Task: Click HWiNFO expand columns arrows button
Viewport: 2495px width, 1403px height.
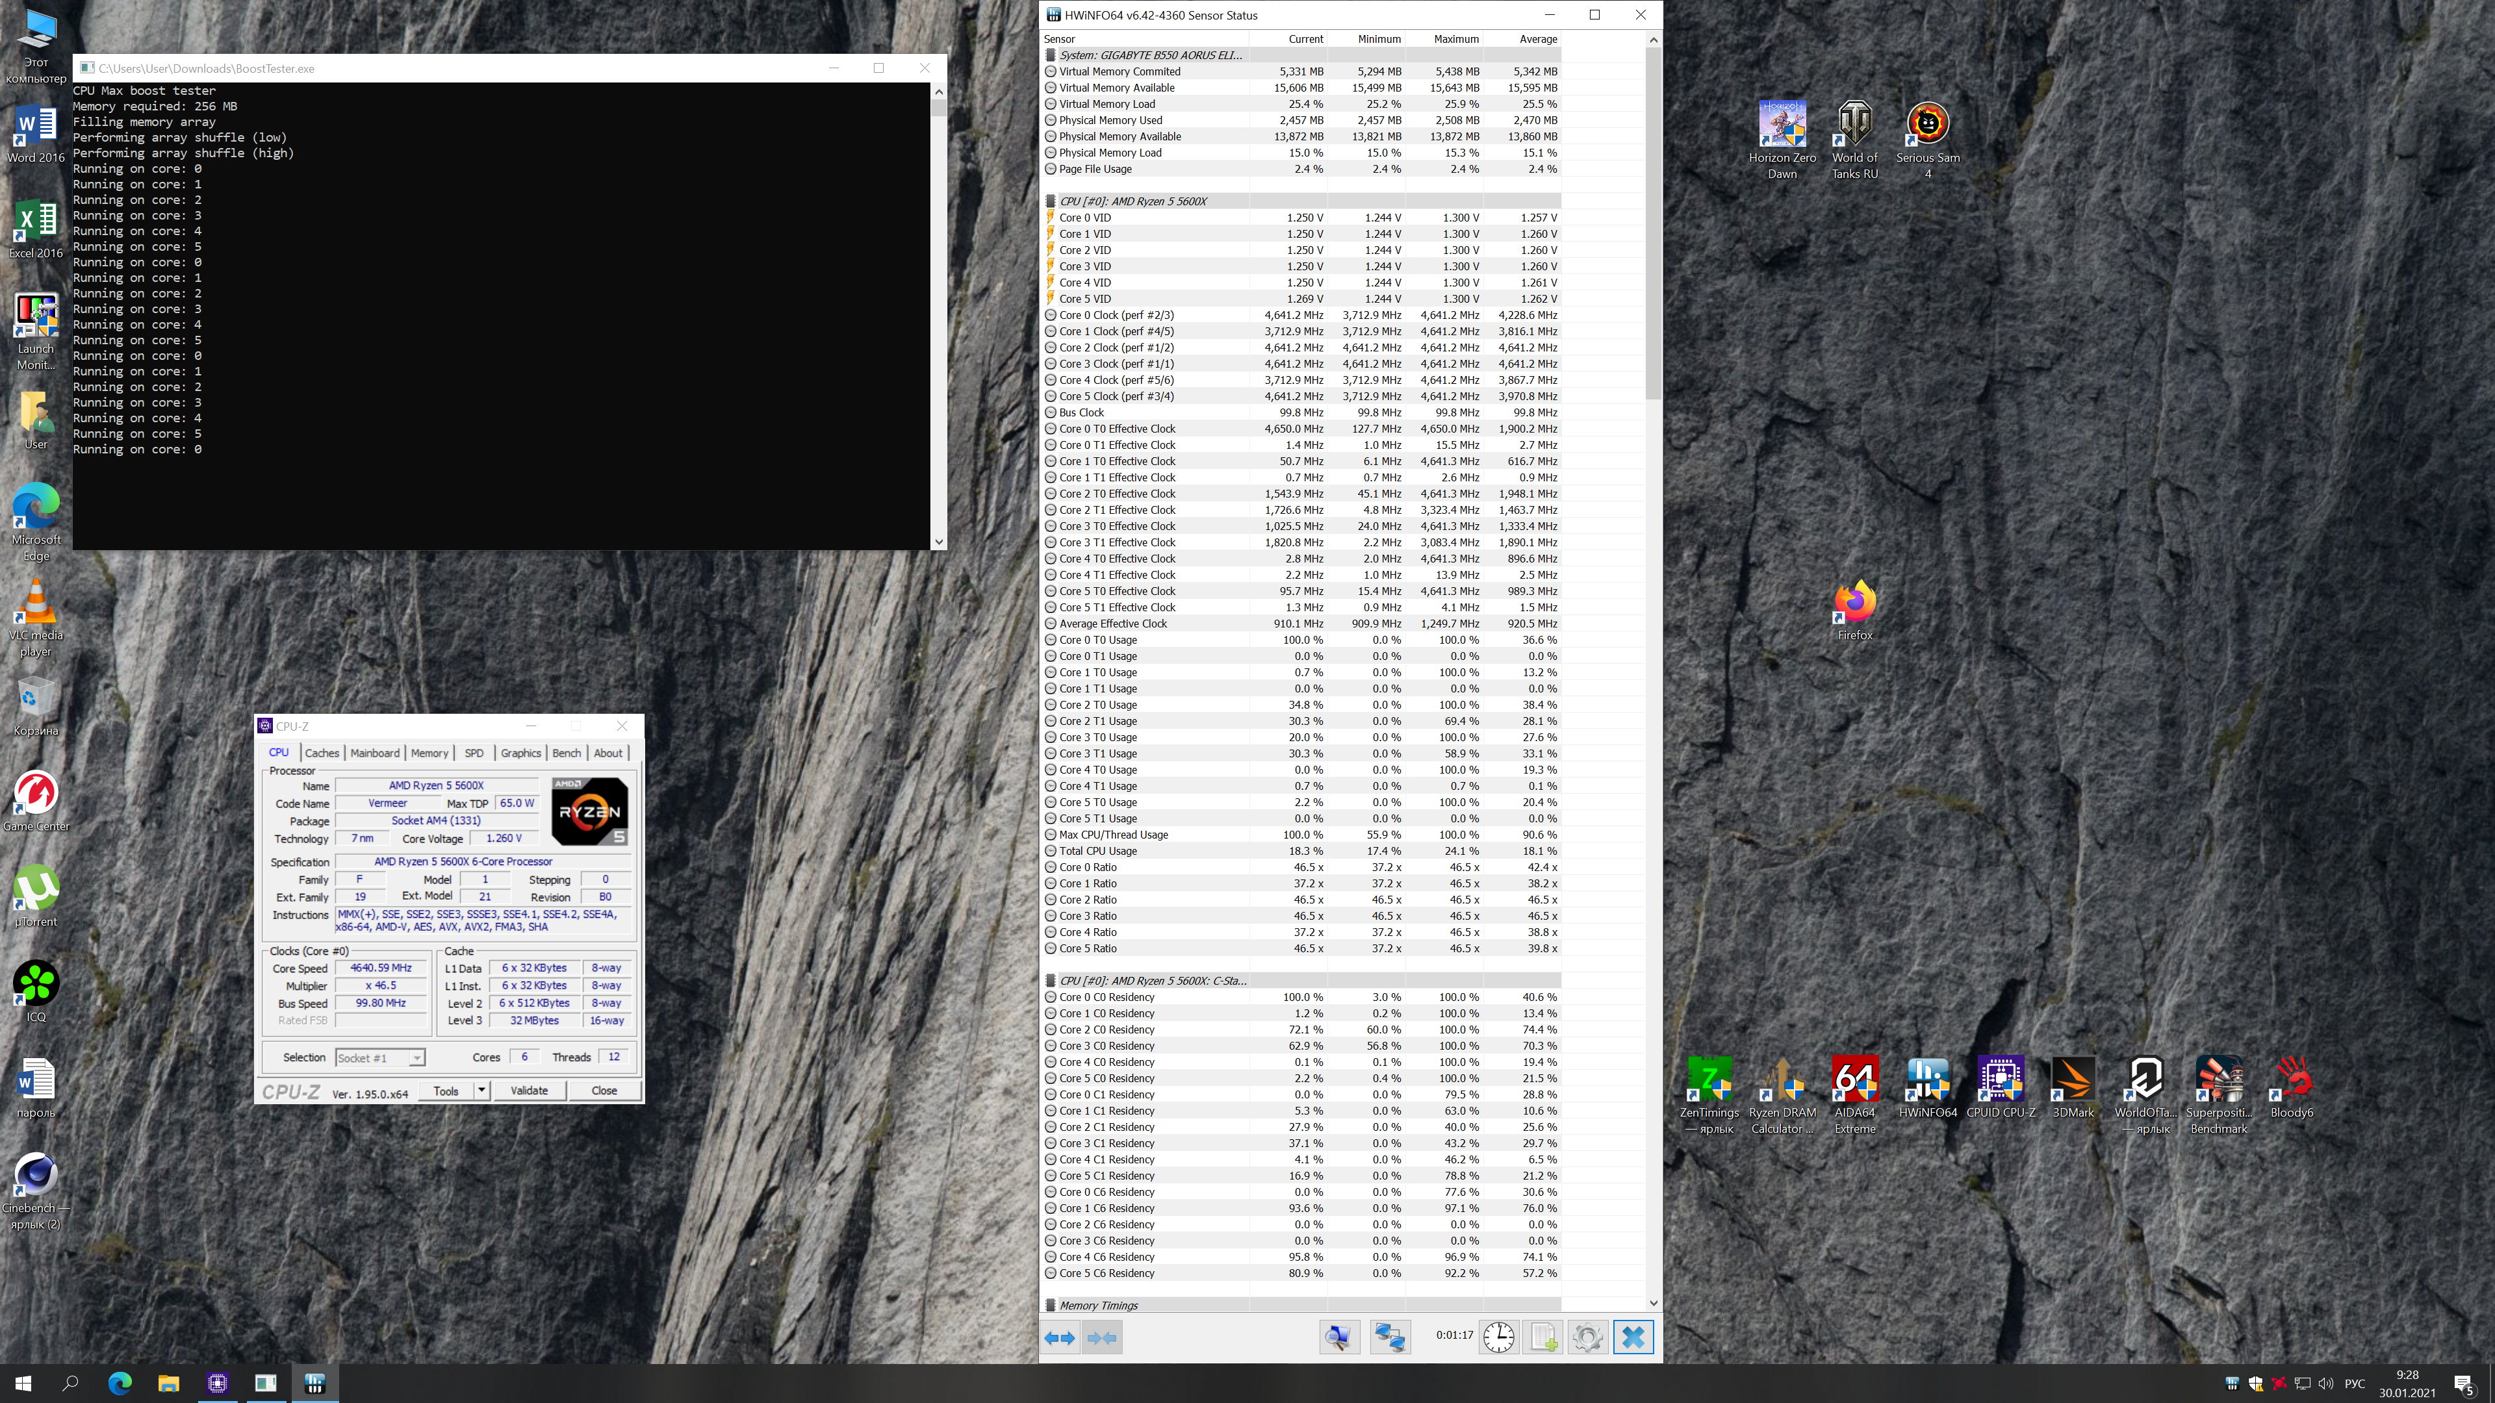Action: (1060, 1337)
